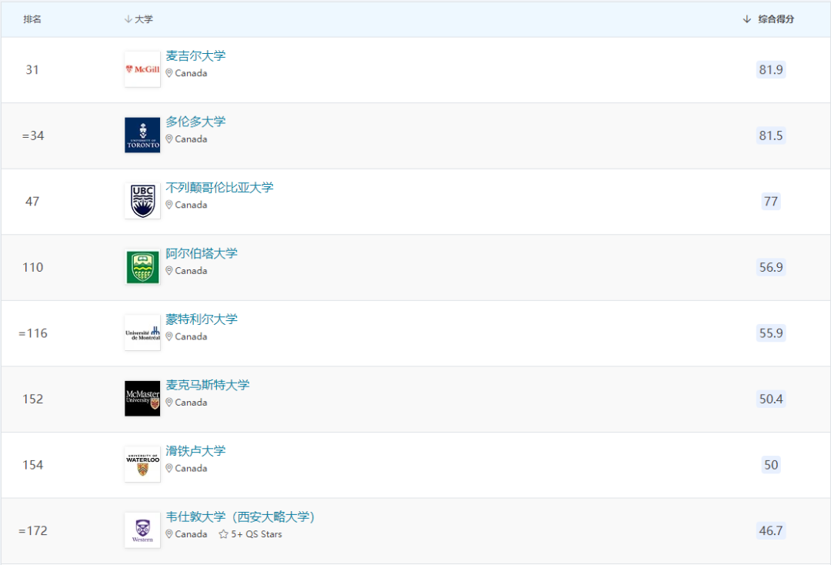The height and width of the screenshot is (565, 831).
Task: Click location pin icon under 麦克马斯特大学
Action: coord(169,403)
